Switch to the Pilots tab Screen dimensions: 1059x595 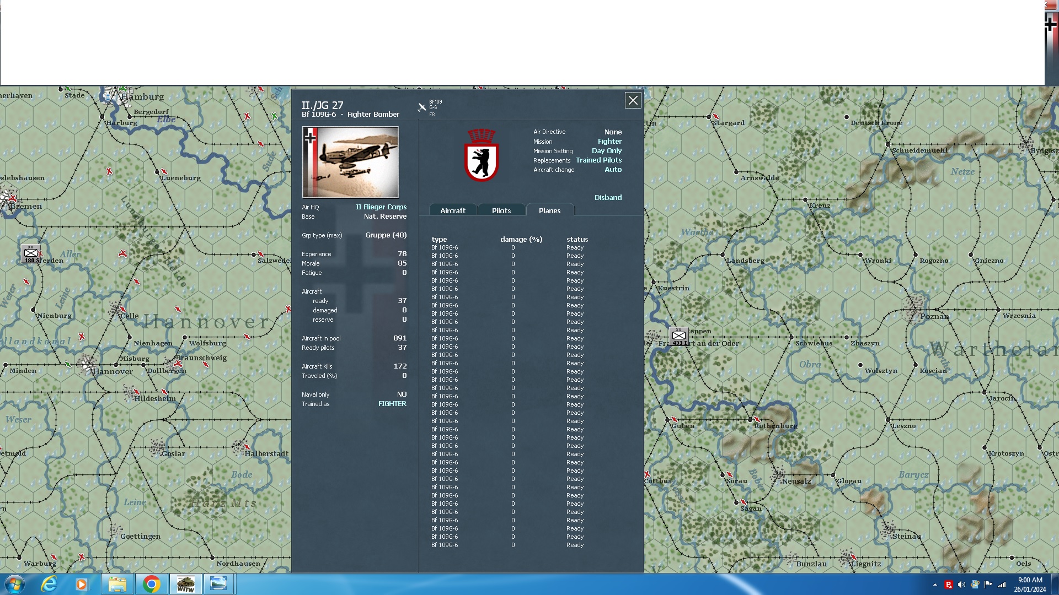click(501, 210)
